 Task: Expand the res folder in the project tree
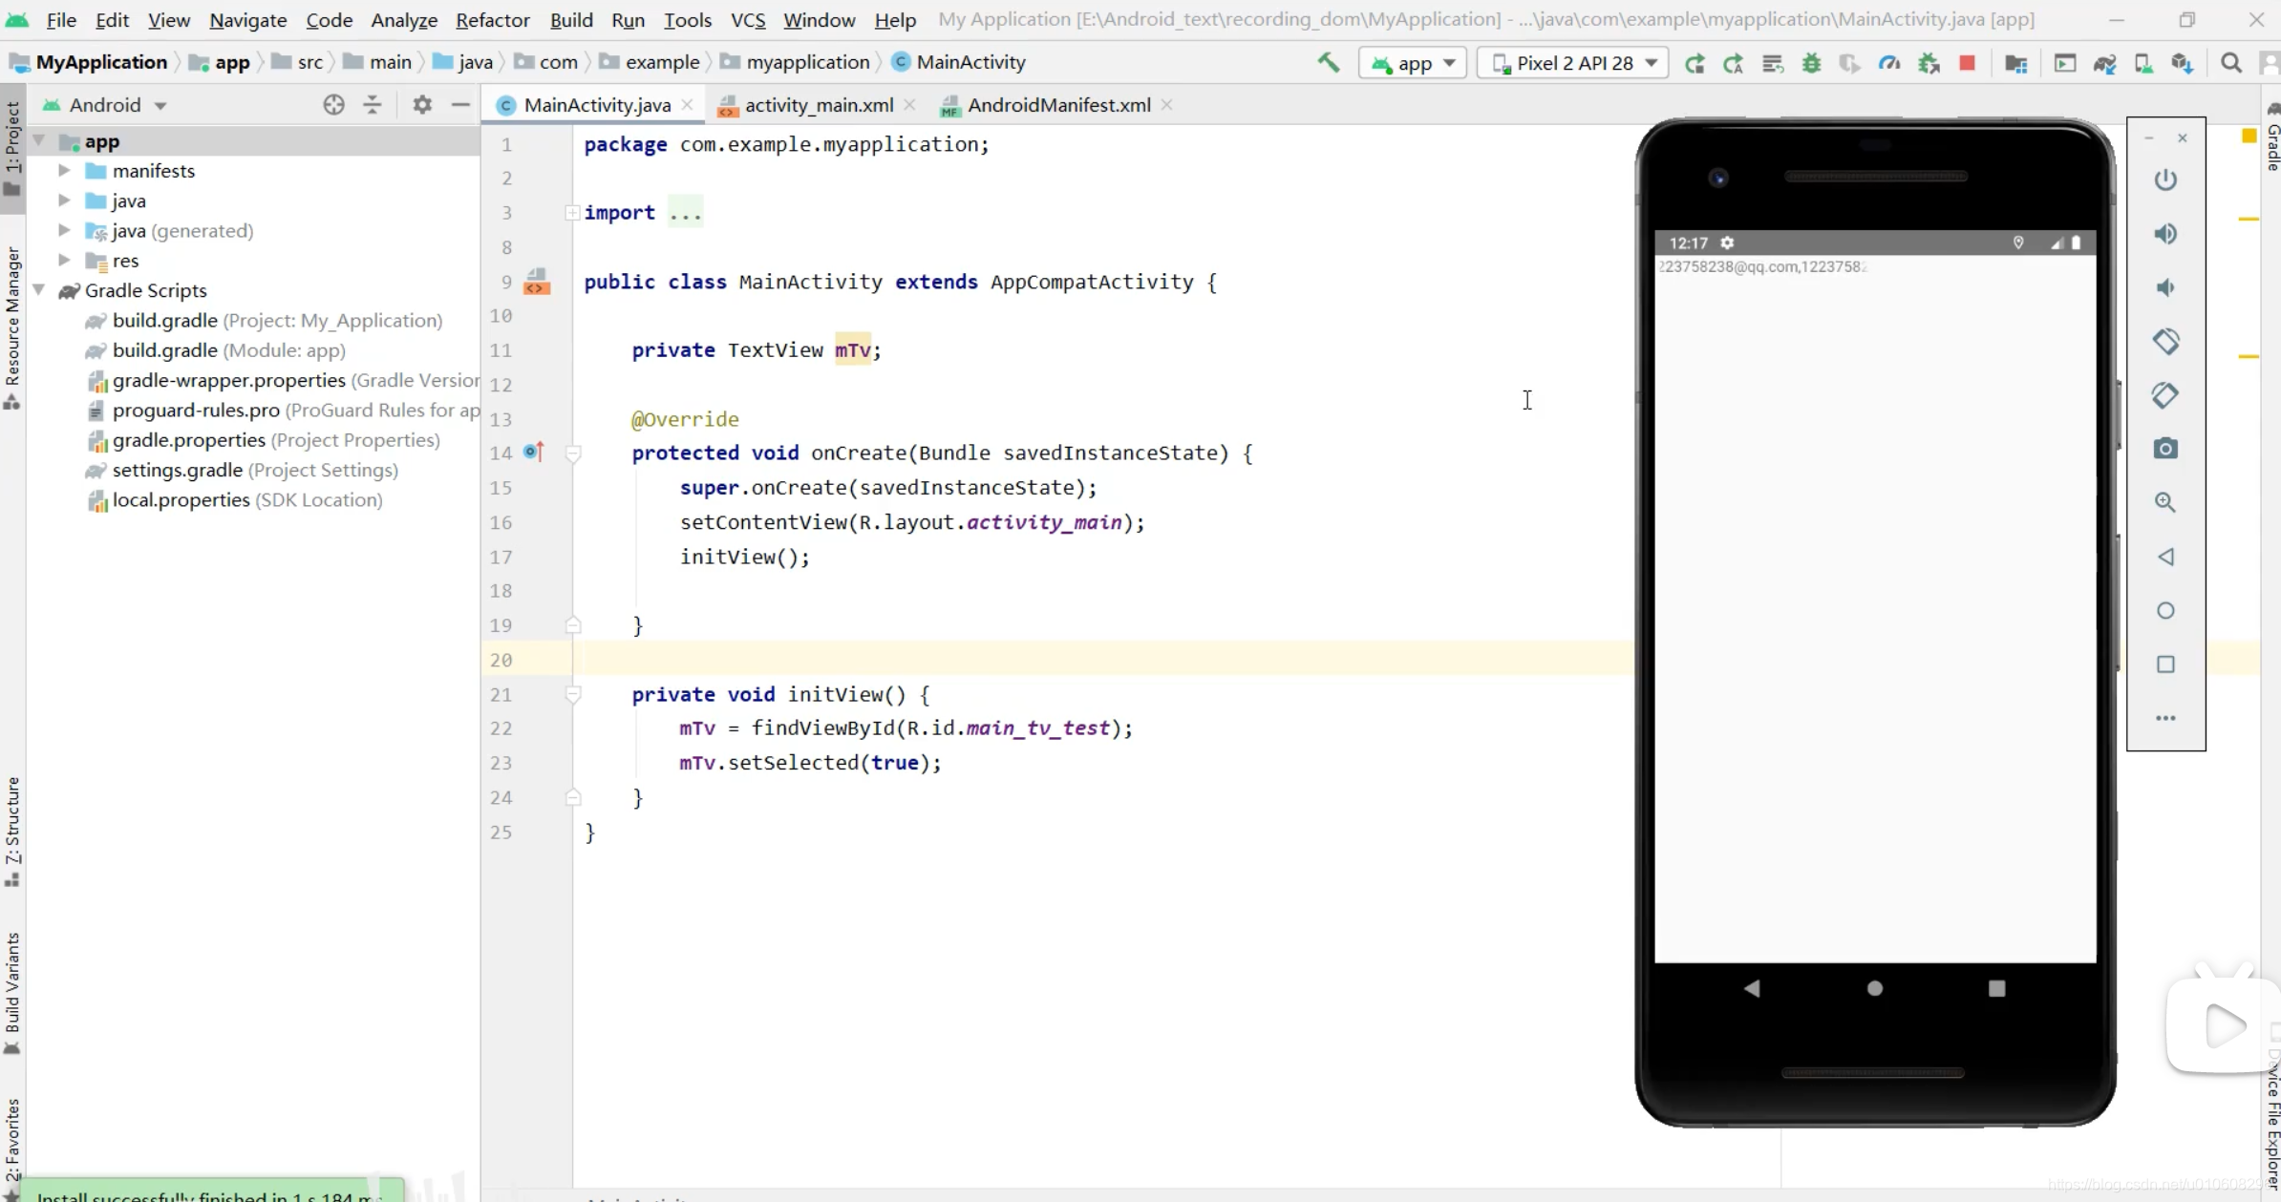pyautogui.click(x=63, y=260)
